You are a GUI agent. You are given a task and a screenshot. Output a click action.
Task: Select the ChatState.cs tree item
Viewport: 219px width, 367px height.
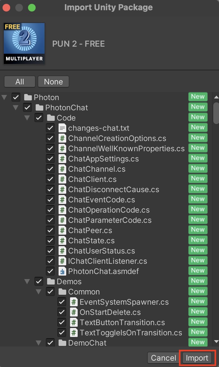coord(91,241)
